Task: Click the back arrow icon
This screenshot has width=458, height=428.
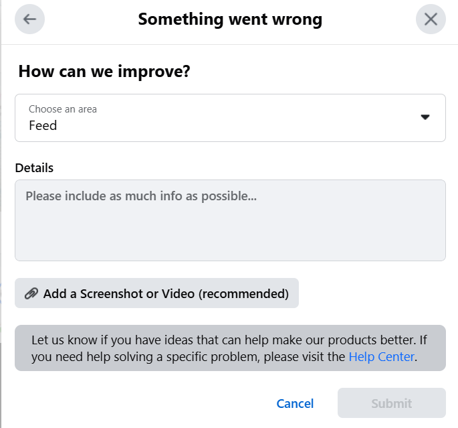Action: pyautogui.click(x=29, y=19)
